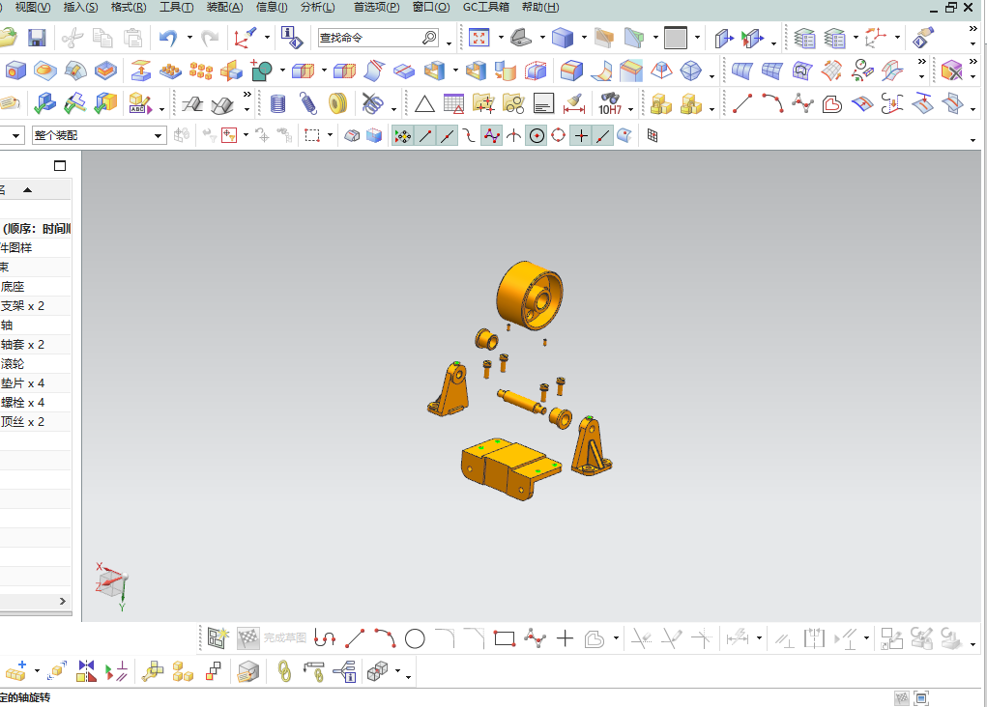
Task: Click the Through Curve Mesh surface icon
Action: coord(771,71)
